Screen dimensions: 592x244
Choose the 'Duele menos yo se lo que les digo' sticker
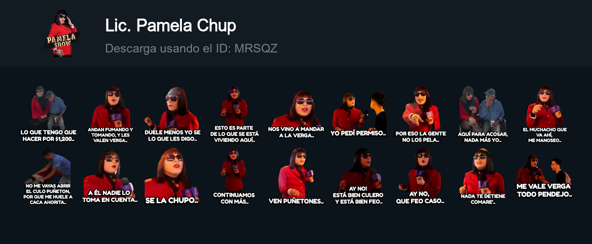[x=172, y=114]
